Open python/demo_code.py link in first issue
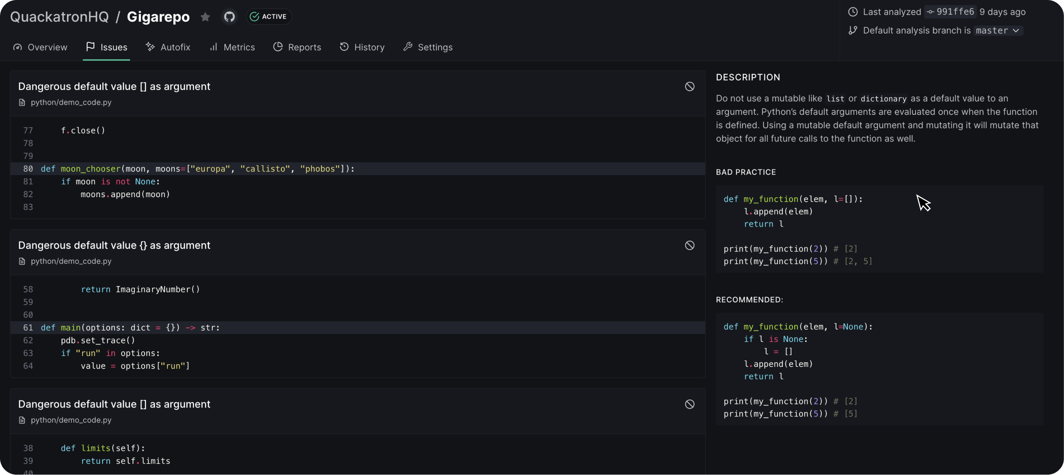 (x=71, y=103)
